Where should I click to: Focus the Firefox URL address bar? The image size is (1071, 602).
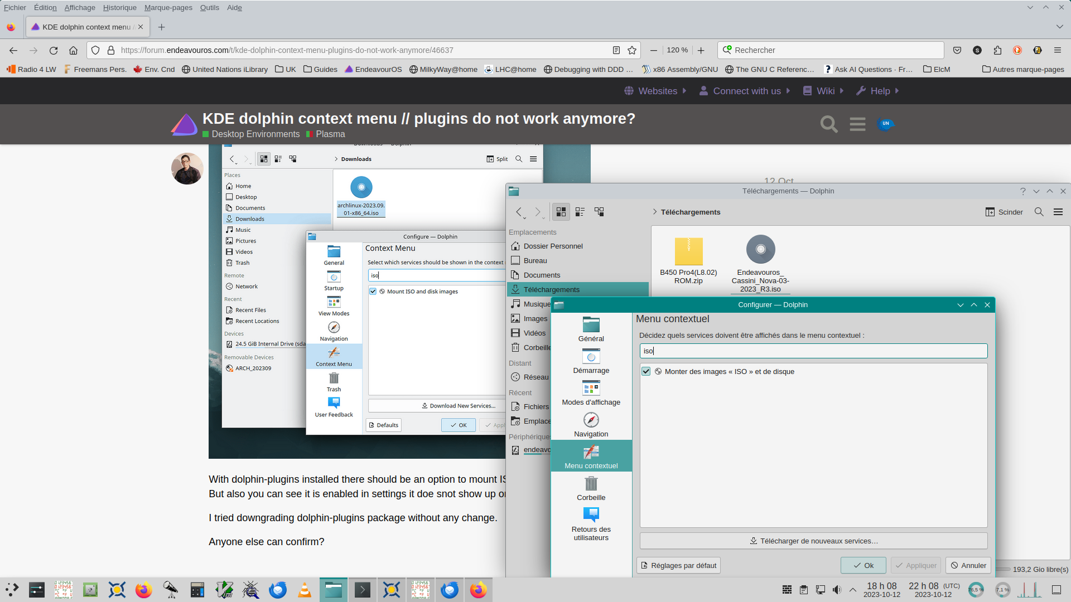point(363,50)
